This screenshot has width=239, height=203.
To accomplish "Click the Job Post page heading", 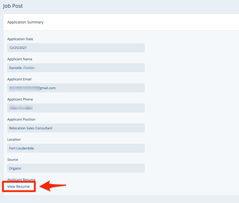I will (x=13, y=6).
